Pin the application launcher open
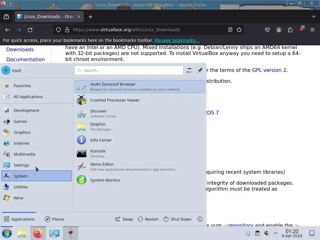 tap(200, 70)
